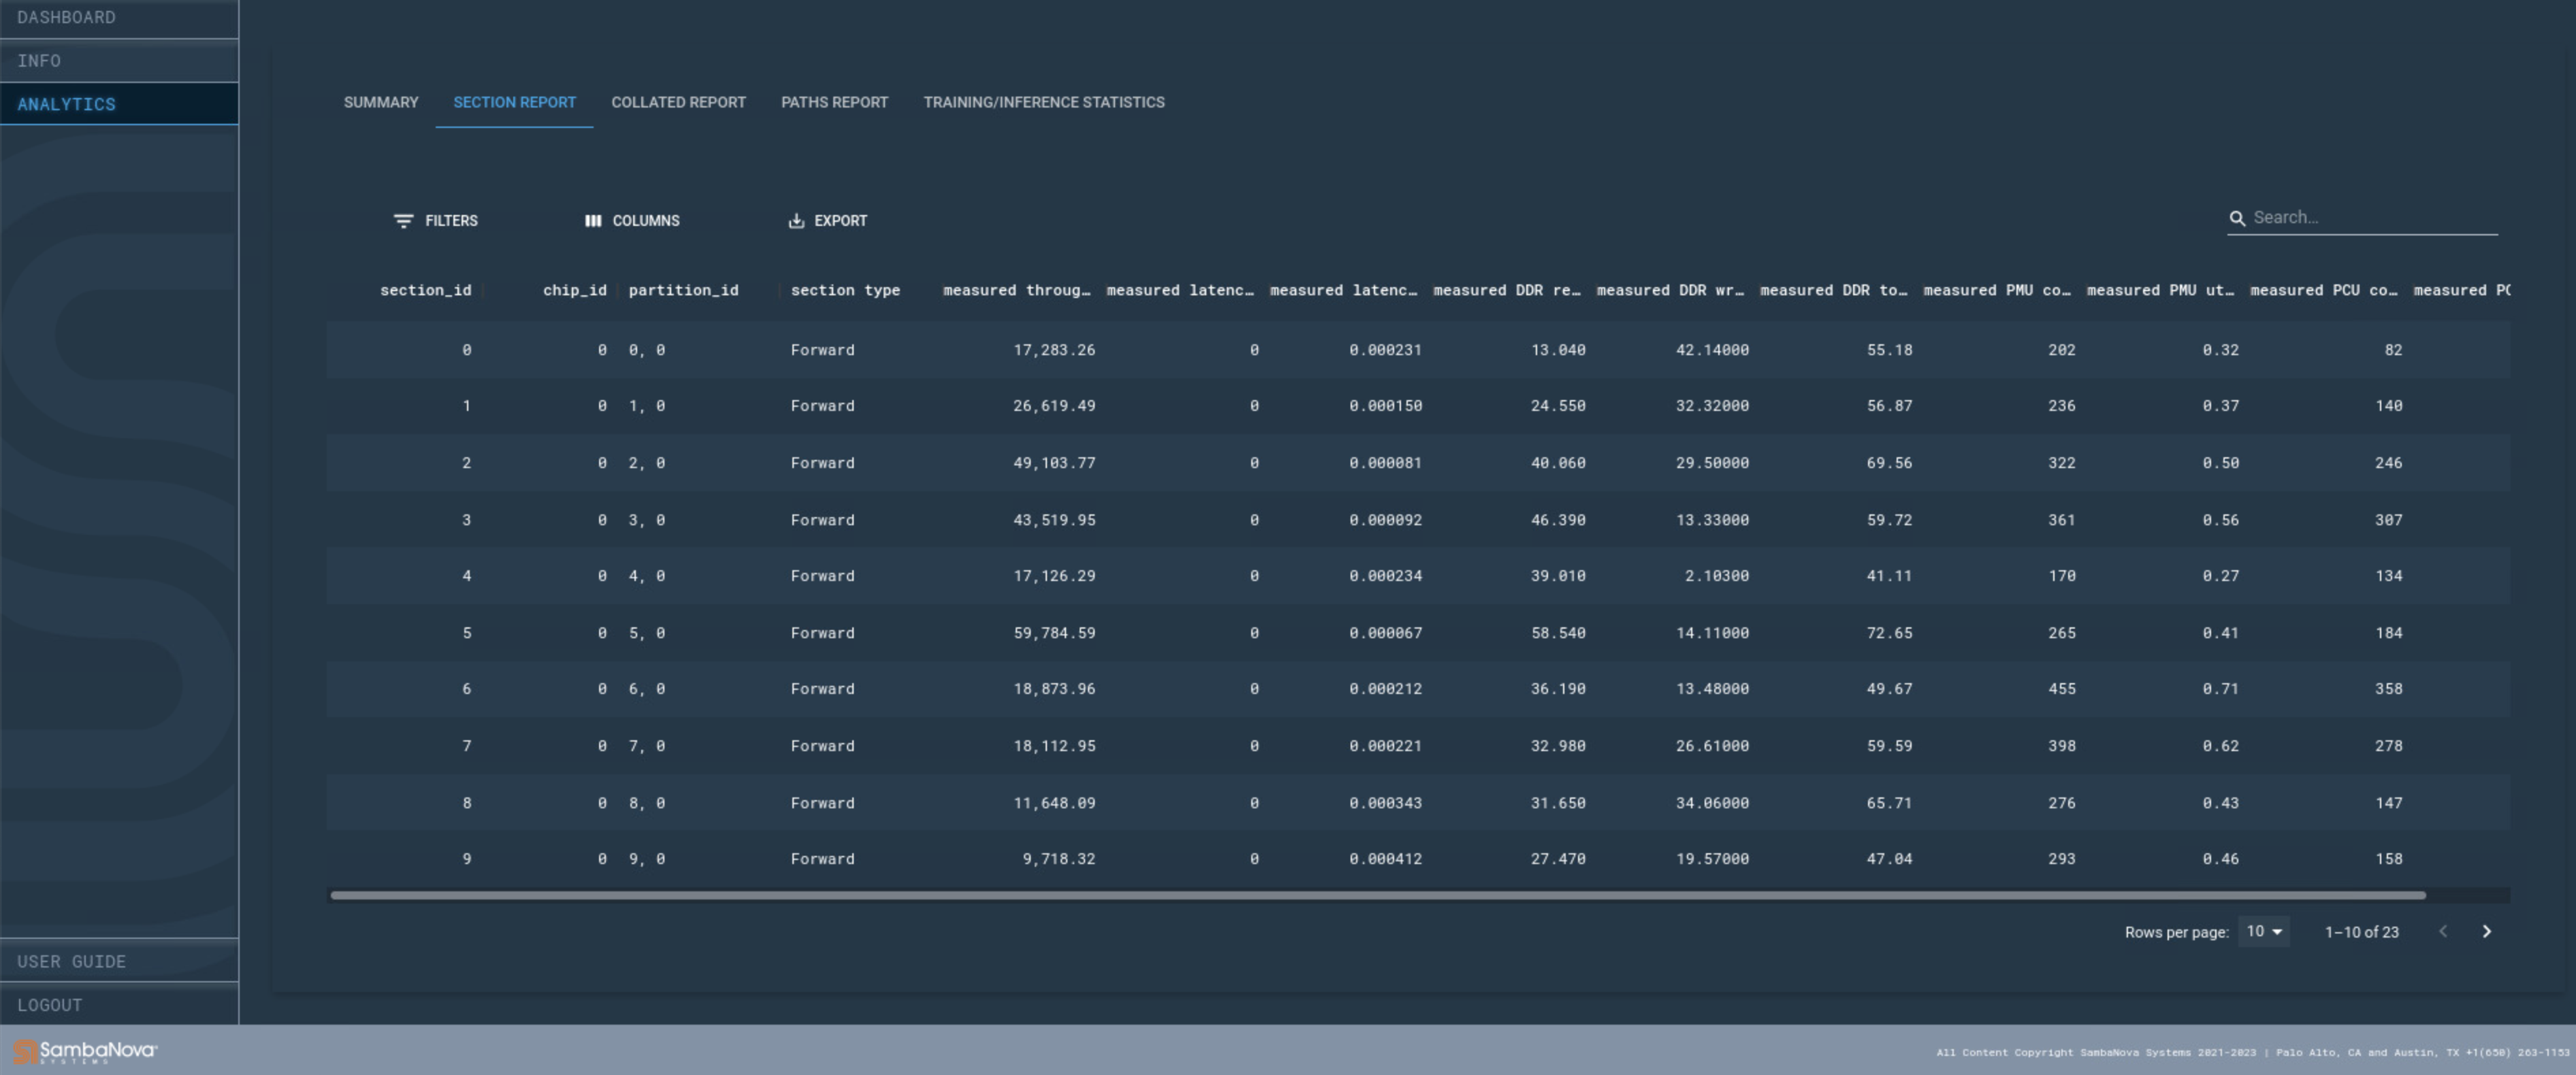Open Dashboard in the sidebar

66,17
